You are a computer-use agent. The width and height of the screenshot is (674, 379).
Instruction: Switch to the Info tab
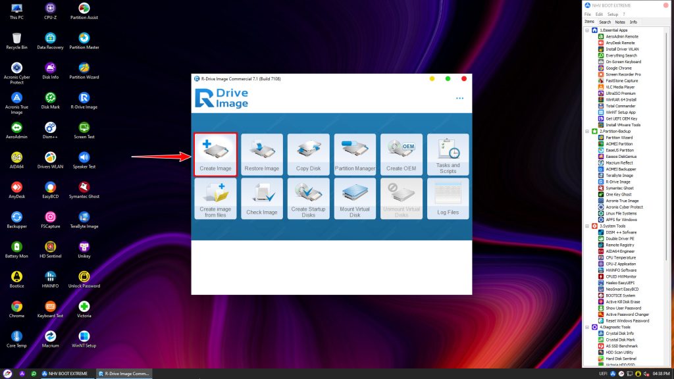coord(633,22)
